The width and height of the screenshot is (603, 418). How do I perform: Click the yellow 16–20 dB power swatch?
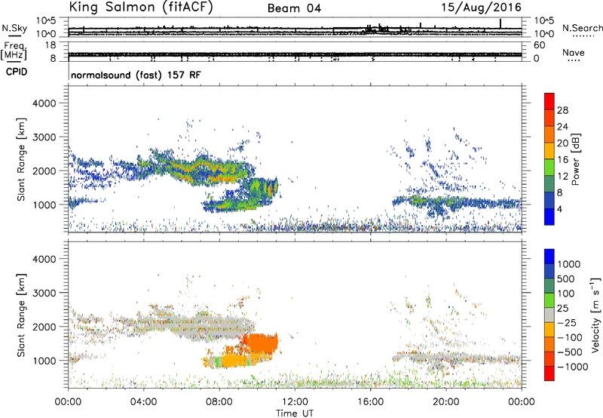[549, 151]
